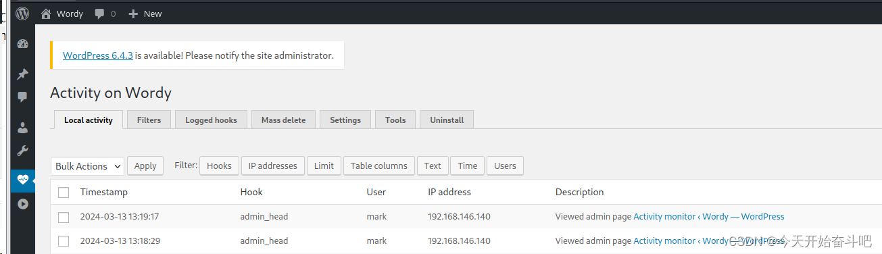Image resolution: width=882 pixels, height=254 pixels.
Task: Check the 13:18:29 activity row checkbox
Action: tap(64, 241)
